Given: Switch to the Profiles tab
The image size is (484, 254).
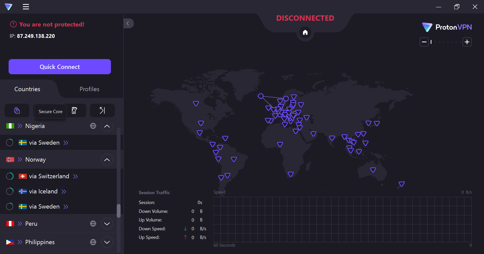Looking at the screenshot, I should coord(89,89).
